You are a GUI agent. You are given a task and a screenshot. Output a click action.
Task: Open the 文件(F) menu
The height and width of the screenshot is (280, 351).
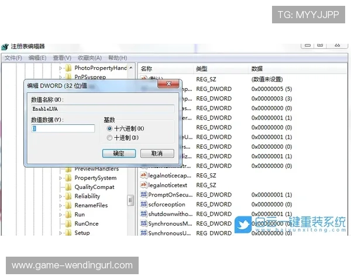click(x=13, y=58)
